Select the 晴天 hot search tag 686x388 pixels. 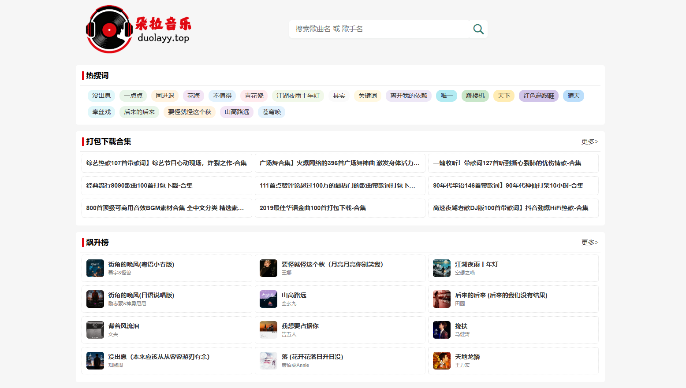(x=573, y=96)
